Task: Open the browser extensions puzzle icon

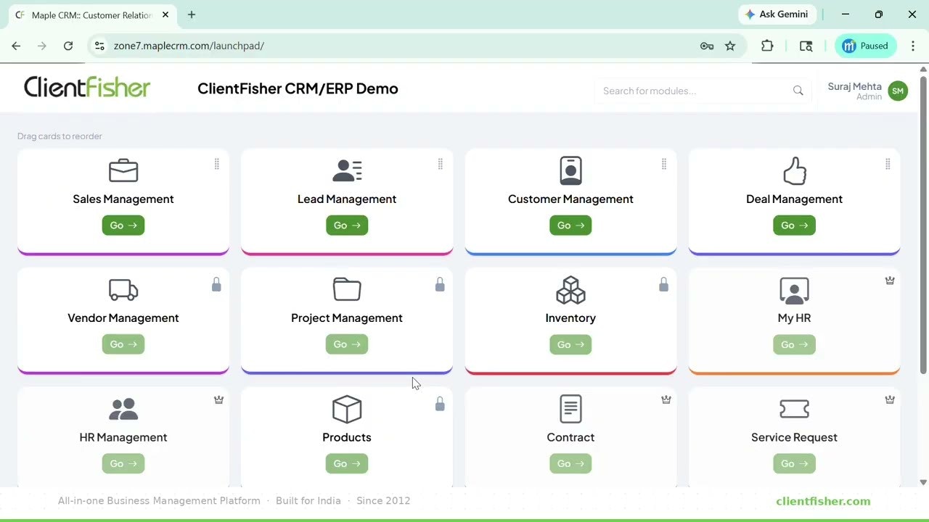Action: [x=767, y=46]
